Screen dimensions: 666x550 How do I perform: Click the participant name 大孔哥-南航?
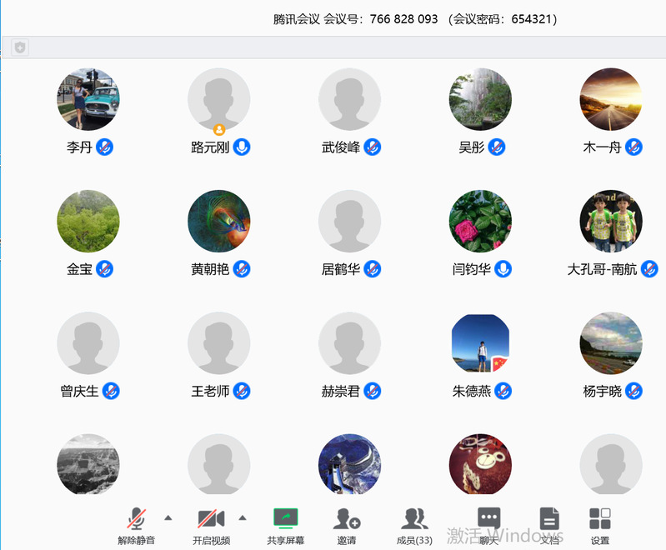pyautogui.click(x=602, y=269)
